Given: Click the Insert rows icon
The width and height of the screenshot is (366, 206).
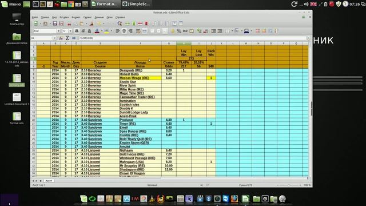Looking at the screenshot, I should pyautogui.click(x=127, y=23).
